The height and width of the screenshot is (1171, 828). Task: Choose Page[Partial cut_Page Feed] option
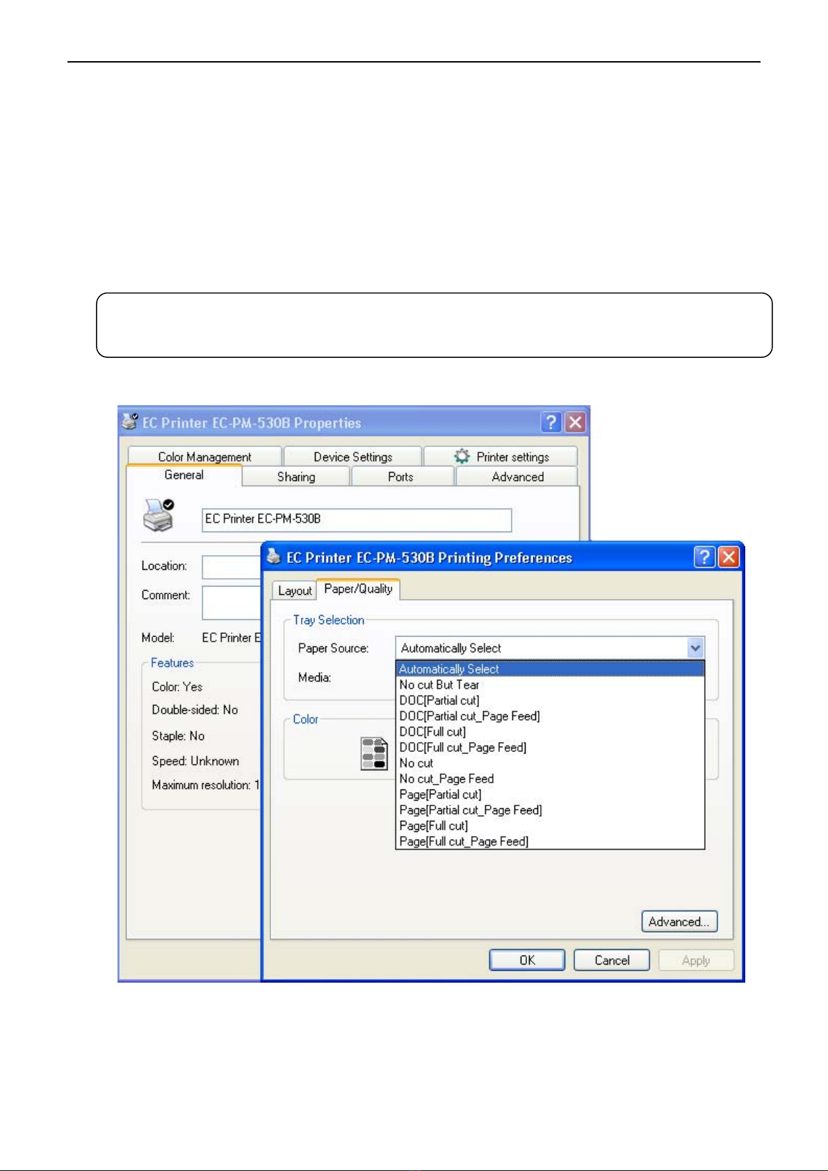(x=550, y=810)
